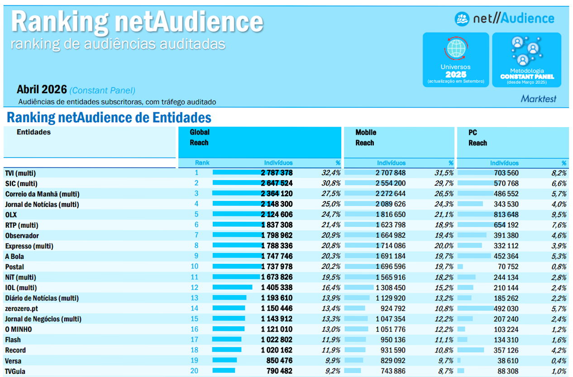This screenshot has height=377, width=573.
Task: Click the mobile reach value 924 792
Action: tap(393, 308)
